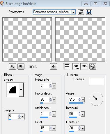Minimize the Biseautage intérieur dialog

tap(86, 4)
